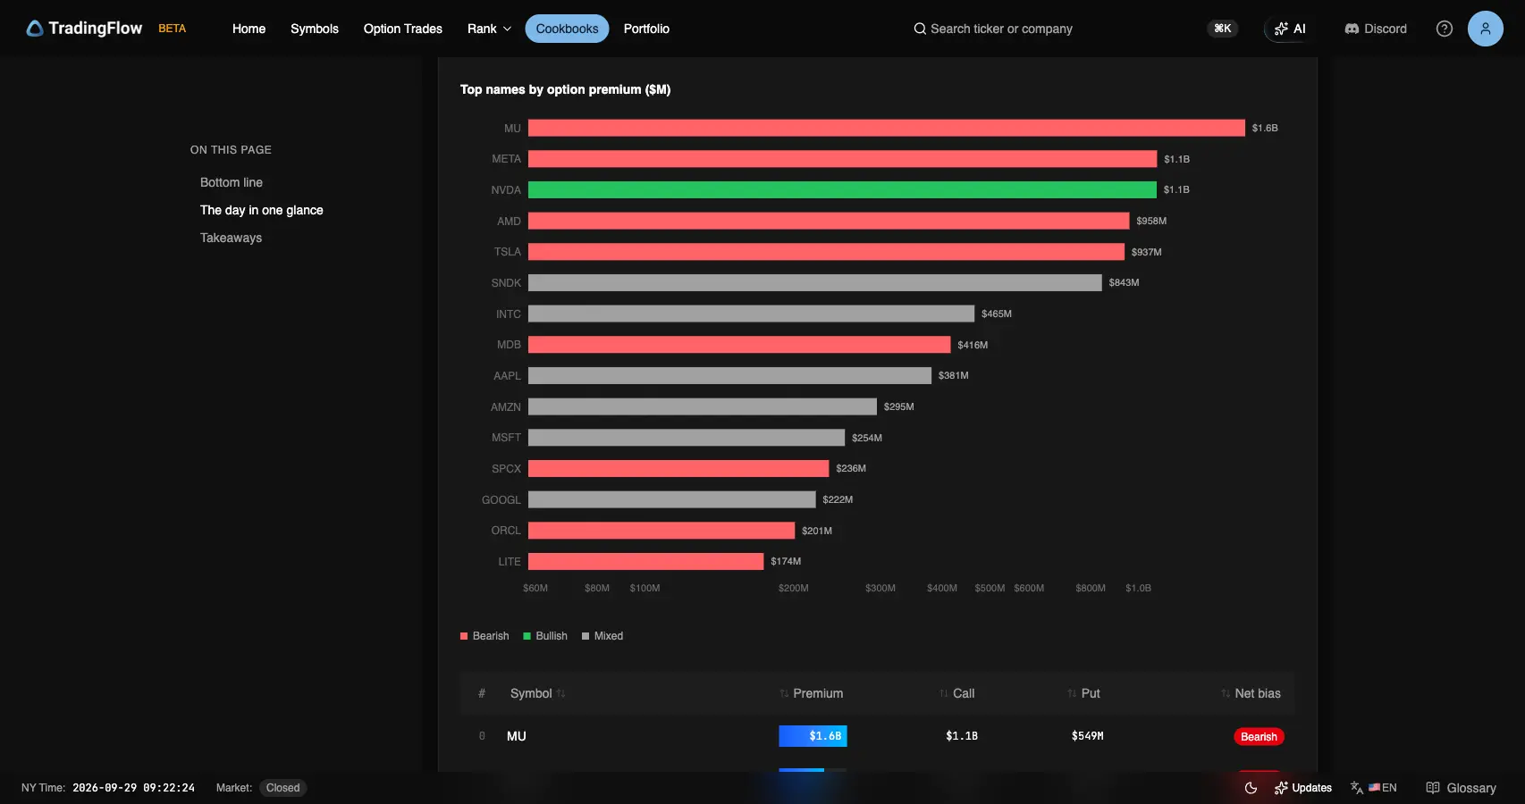1525x804 pixels.
Task: Click the BETA label
Action: [173, 29]
